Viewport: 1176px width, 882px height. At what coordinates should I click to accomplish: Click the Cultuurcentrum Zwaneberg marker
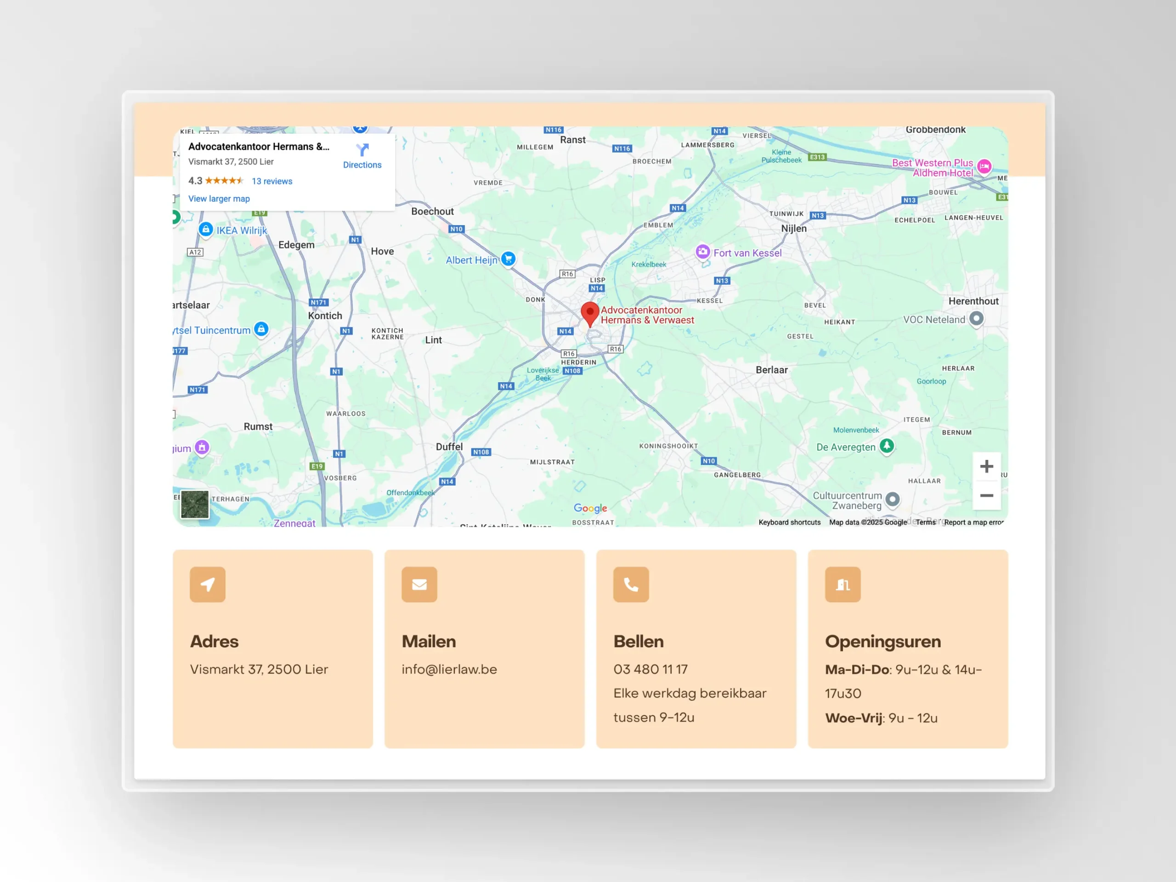(x=893, y=499)
